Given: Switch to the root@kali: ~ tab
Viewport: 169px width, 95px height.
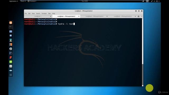Looking at the screenshot, I should 38,16.
